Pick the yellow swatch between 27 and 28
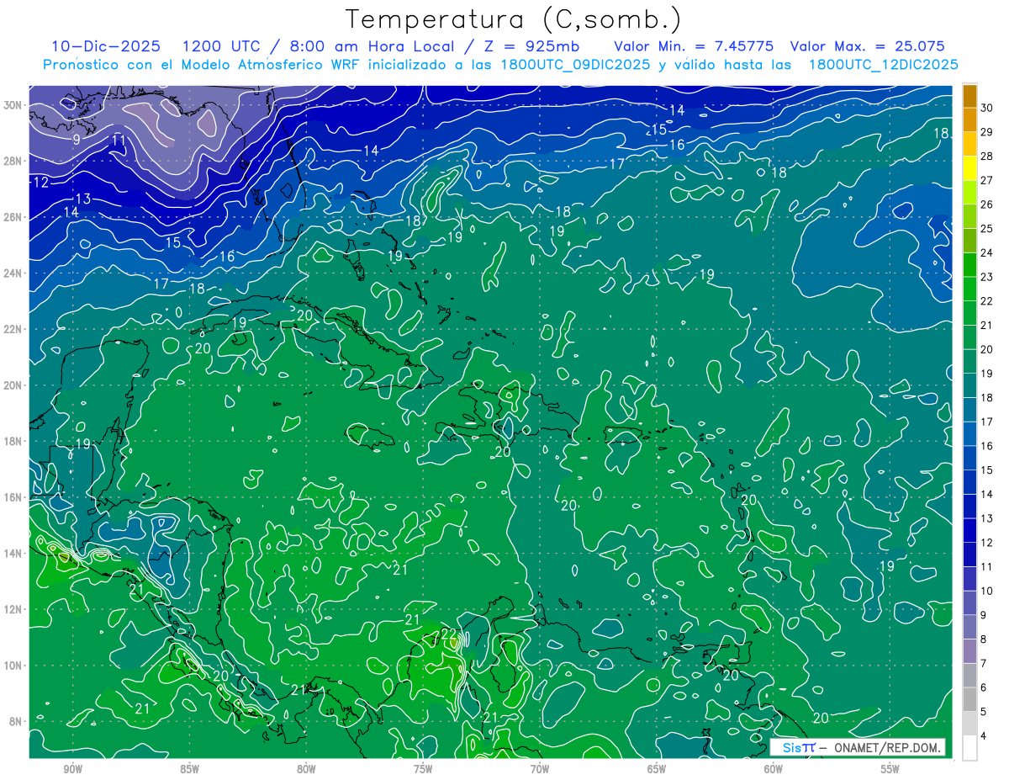This screenshot has height=780, width=1009. (970, 168)
